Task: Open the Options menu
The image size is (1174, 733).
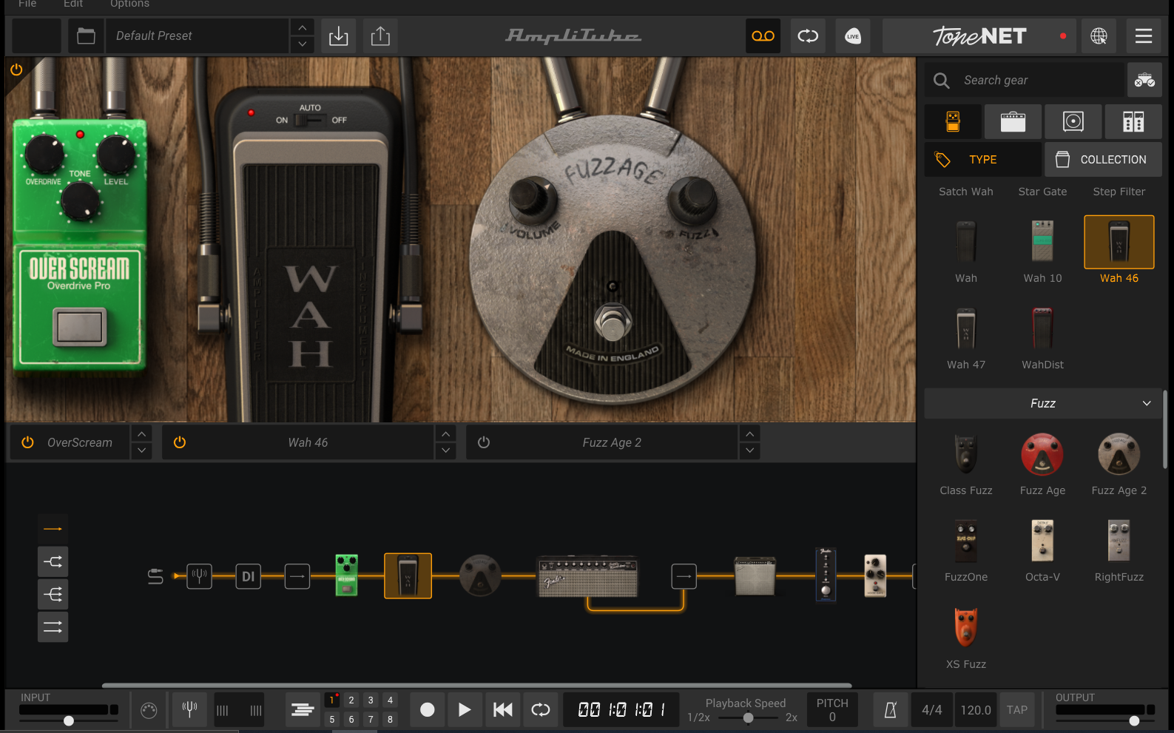Action: [x=129, y=4]
